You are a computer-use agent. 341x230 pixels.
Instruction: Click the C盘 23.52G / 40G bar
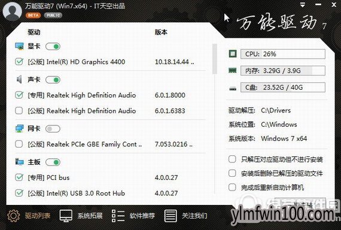pos(283,87)
